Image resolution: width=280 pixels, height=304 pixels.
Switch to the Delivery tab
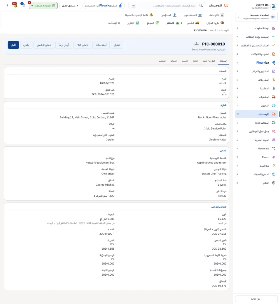click(185, 61)
